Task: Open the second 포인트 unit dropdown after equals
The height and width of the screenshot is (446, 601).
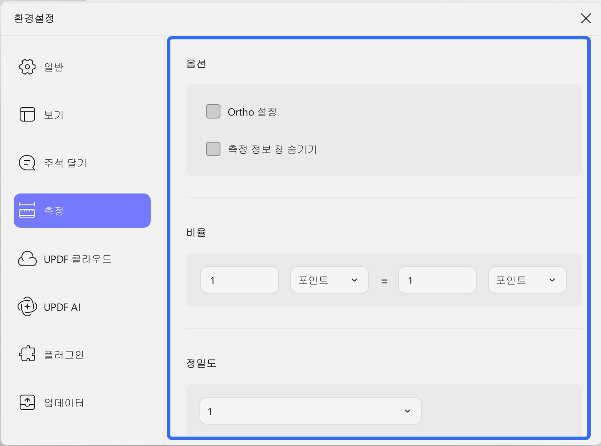Action: pos(527,280)
